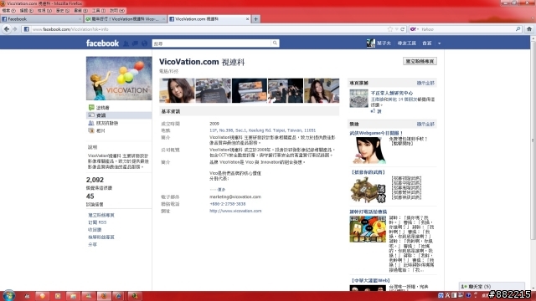Click the phone number +886-2-2758-3838
Image resolution: width=536 pixels, height=301 pixels.
227,204
